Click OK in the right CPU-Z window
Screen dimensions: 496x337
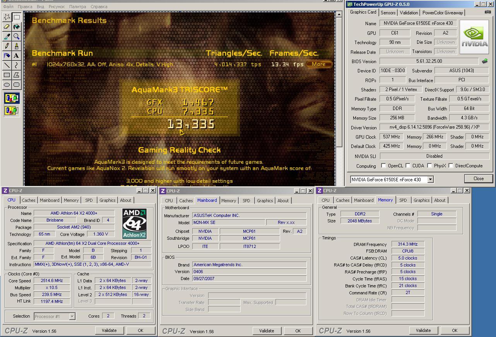[455, 330]
